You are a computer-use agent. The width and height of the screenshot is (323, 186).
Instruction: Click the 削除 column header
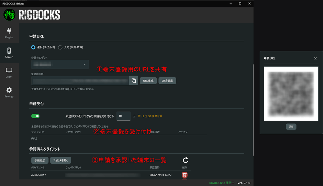(x=185, y=168)
